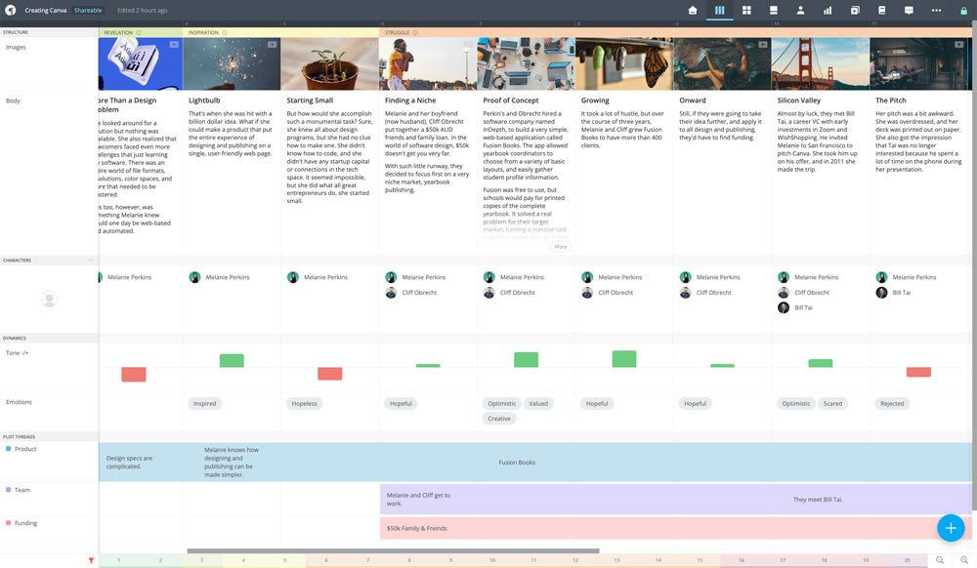
Task: Select the INSPIRATION act tab
Action: pyautogui.click(x=281, y=32)
